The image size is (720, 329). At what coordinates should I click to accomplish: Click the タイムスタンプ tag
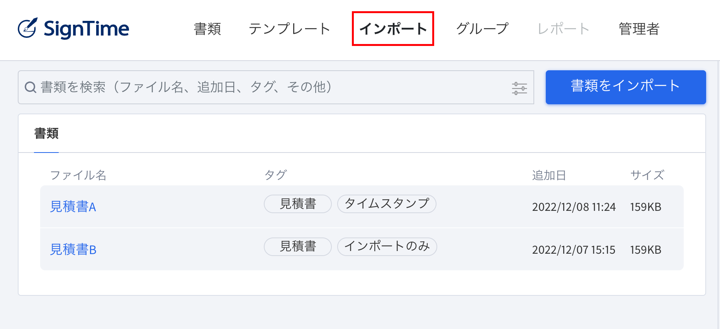point(386,204)
